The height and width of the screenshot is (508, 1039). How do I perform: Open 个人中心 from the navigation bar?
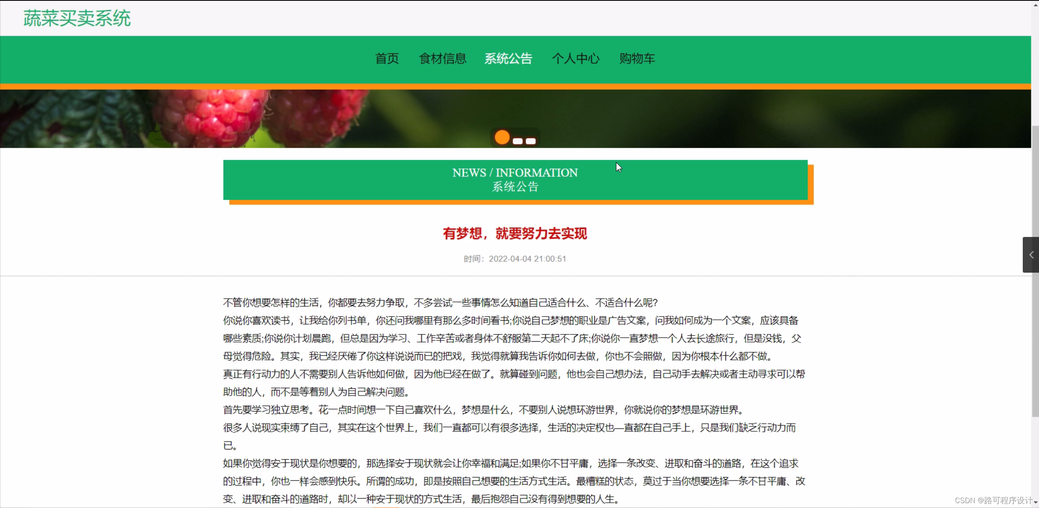(575, 58)
